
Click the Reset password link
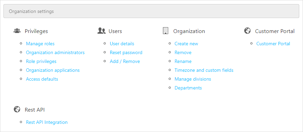point(126,52)
